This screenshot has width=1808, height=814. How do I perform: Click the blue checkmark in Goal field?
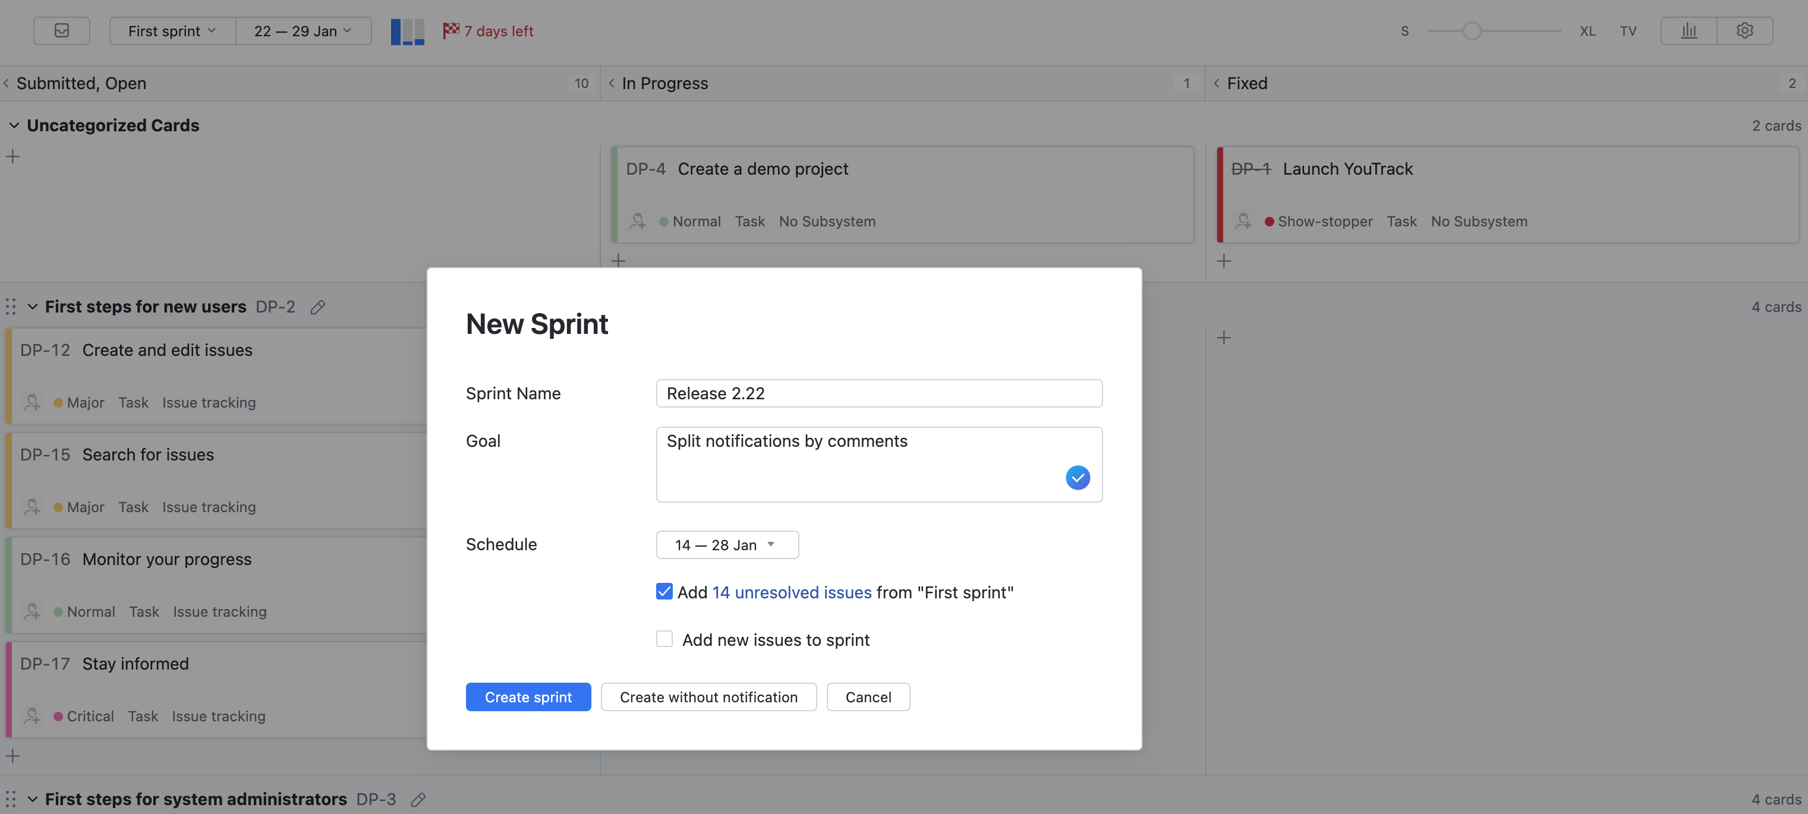click(1078, 478)
